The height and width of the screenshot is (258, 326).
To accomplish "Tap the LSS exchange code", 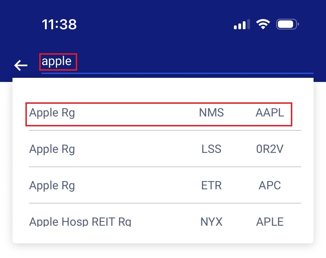I will [211, 149].
